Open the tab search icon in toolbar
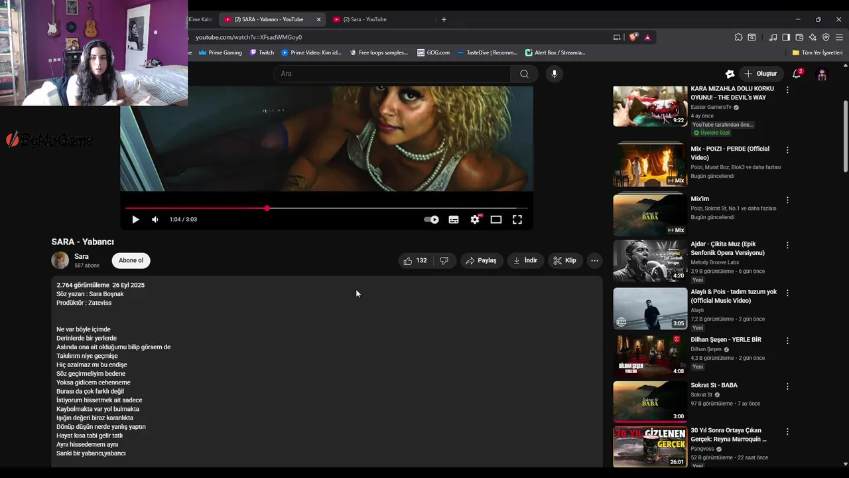Viewport: 849px width, 478px height. point(751,37)
